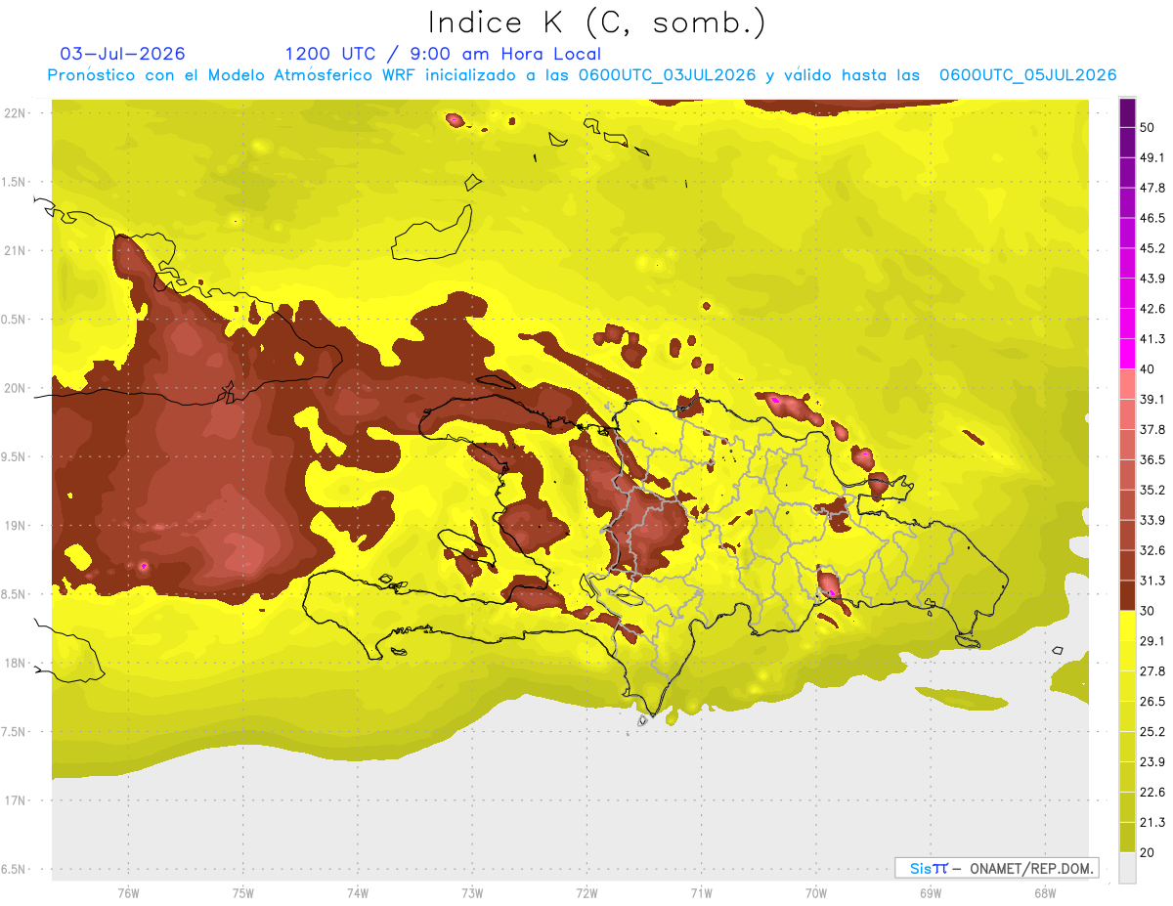The width and height of the screenshot is (1173, 906).
Task: Click the longitude axis label '69W'
Action: [x=930, y=893]
